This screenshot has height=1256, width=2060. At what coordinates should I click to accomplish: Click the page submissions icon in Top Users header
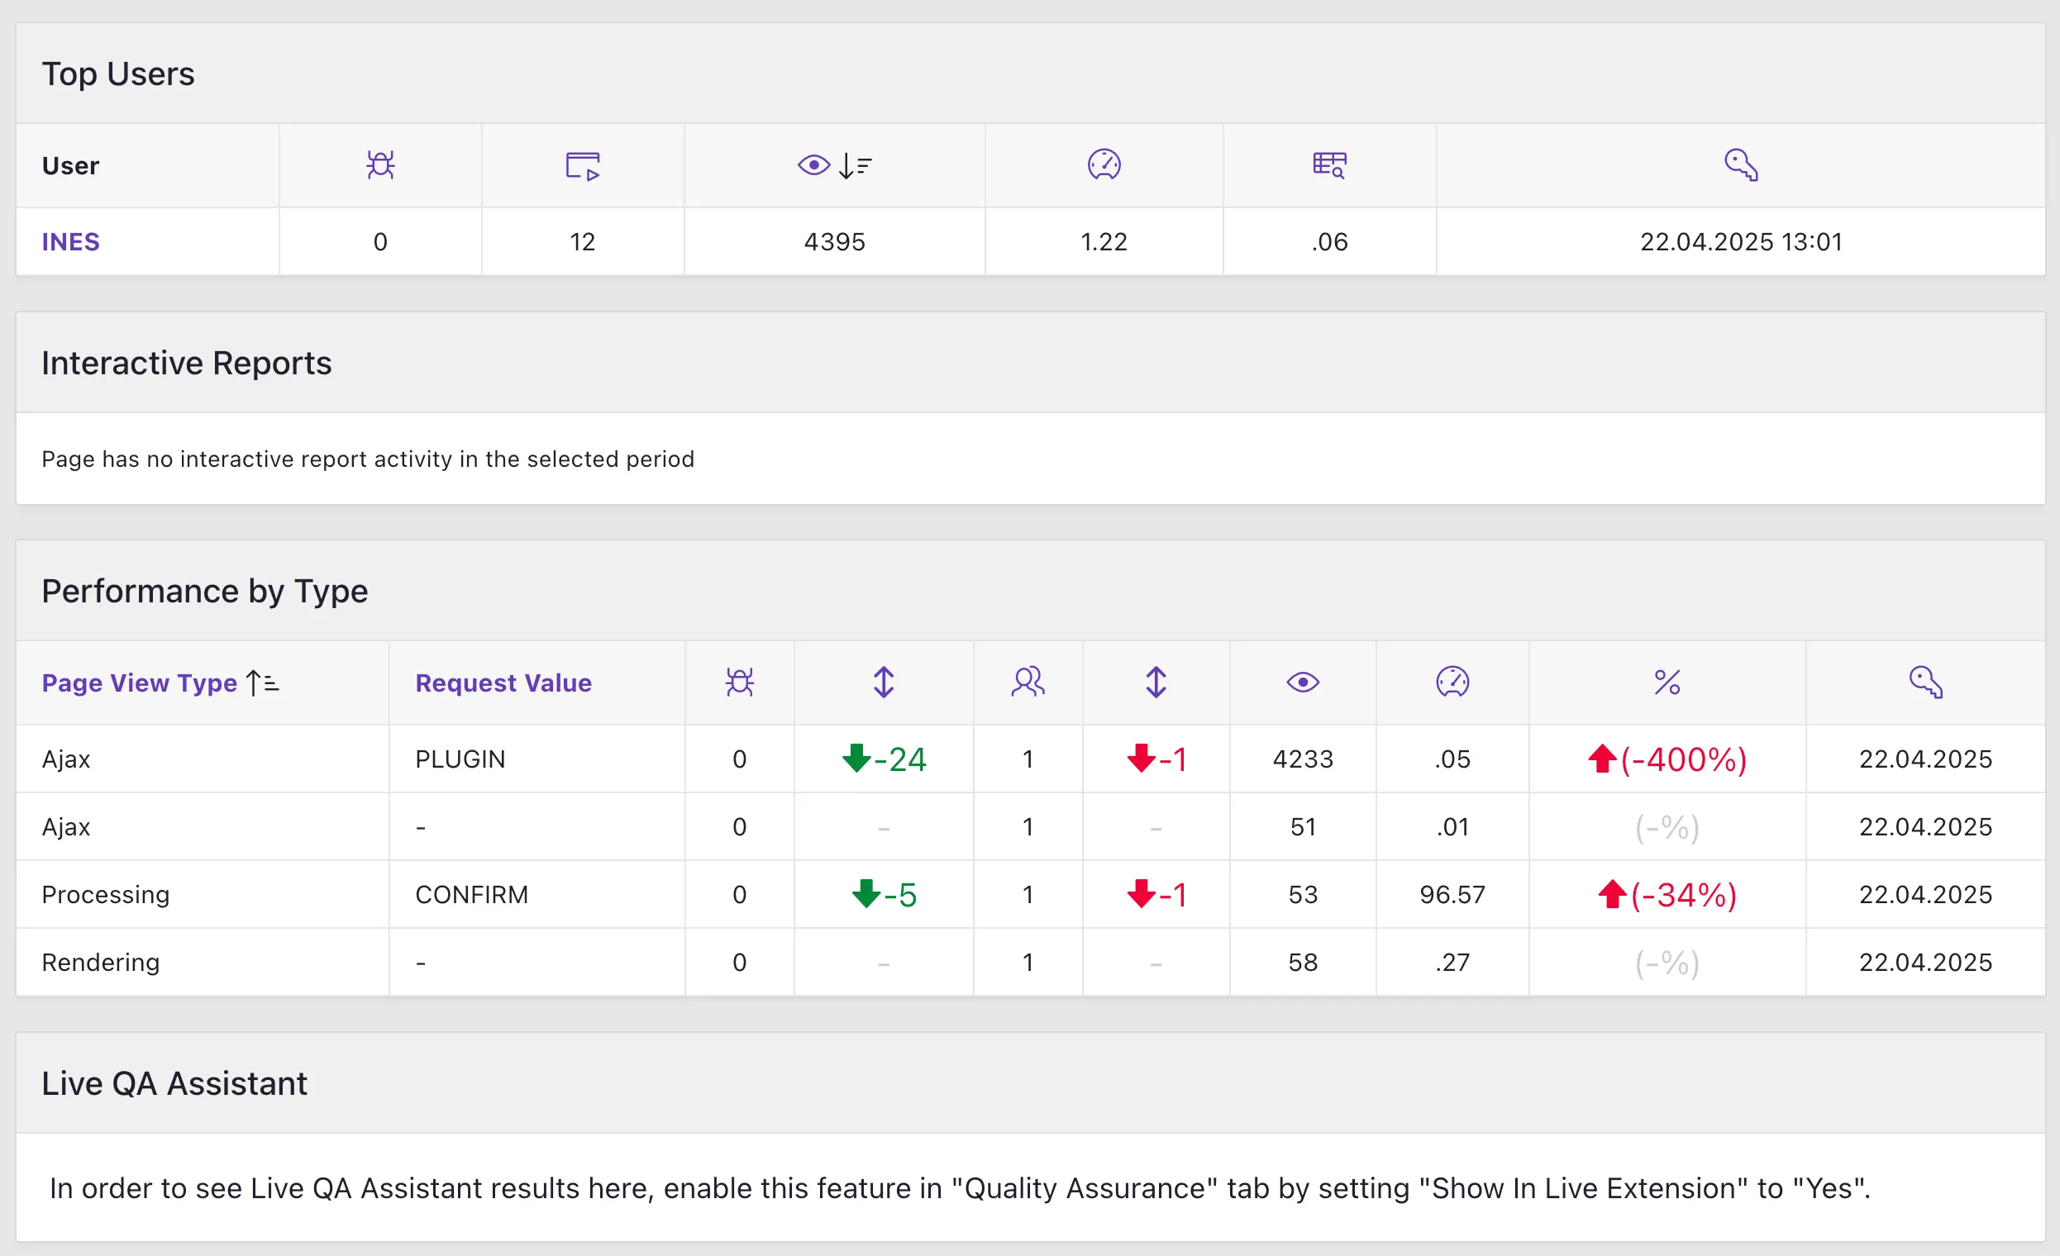tap(583, 164)
